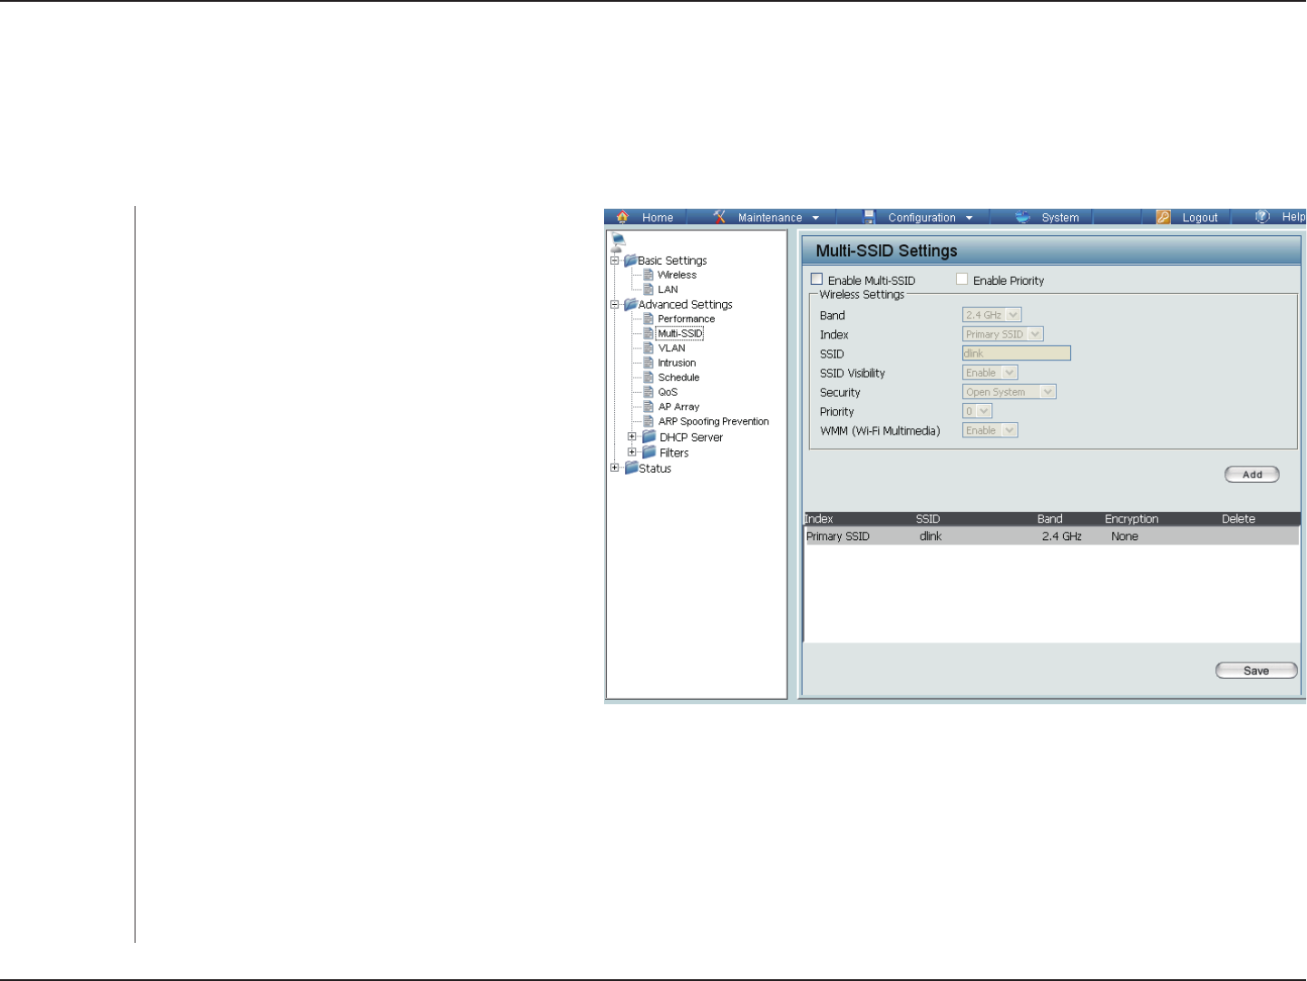The image size is (1307, 981).
Task: Open the WMM (Wi-Fi Multimedia) dropdown
Action: pos(990,430)
